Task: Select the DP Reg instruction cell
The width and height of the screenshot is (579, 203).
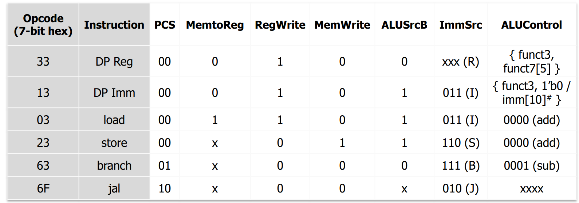Action: pos(114,62)
